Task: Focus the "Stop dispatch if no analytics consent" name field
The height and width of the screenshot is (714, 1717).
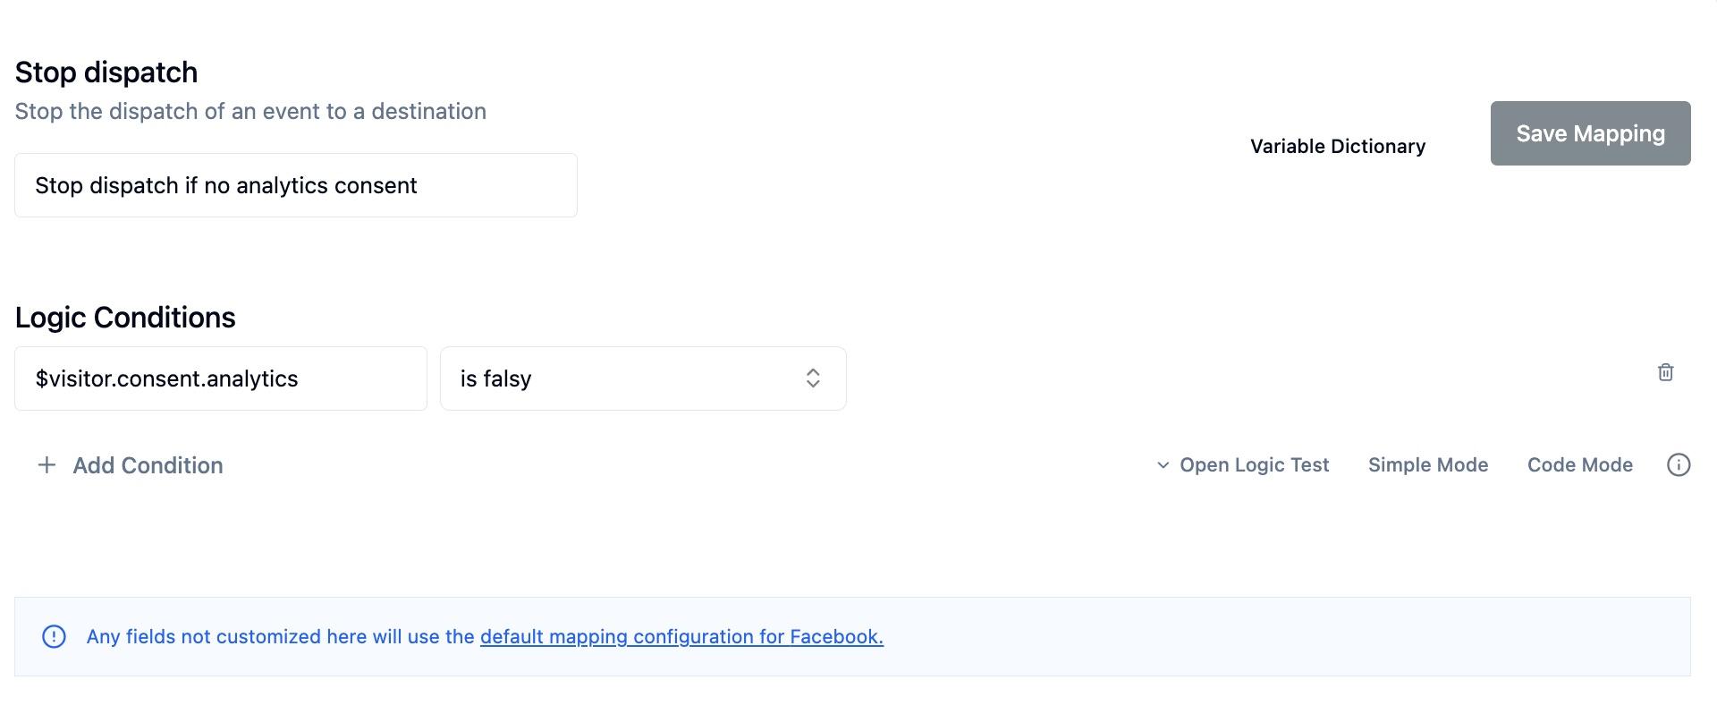Action: [296, 185]
